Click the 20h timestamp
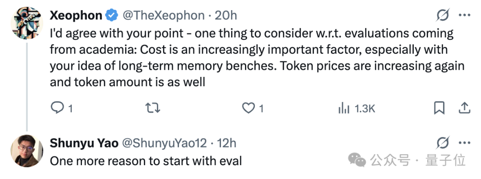This screenshot has height=179, width=481. point(226,16)
